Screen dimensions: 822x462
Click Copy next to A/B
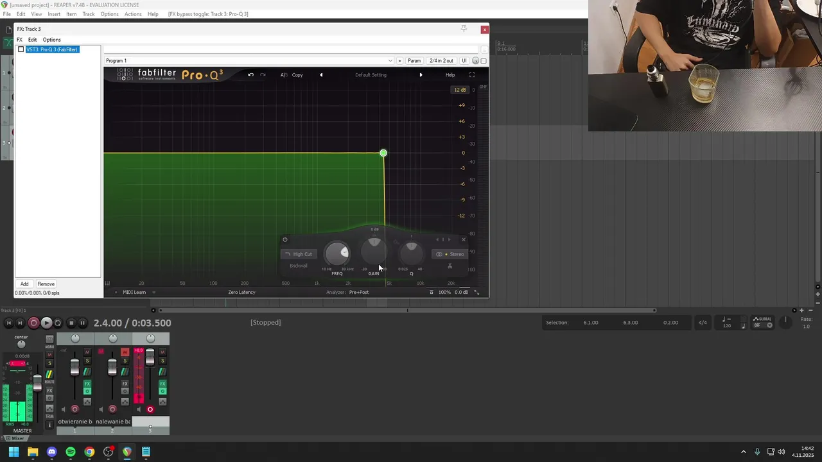click(297, 75)
